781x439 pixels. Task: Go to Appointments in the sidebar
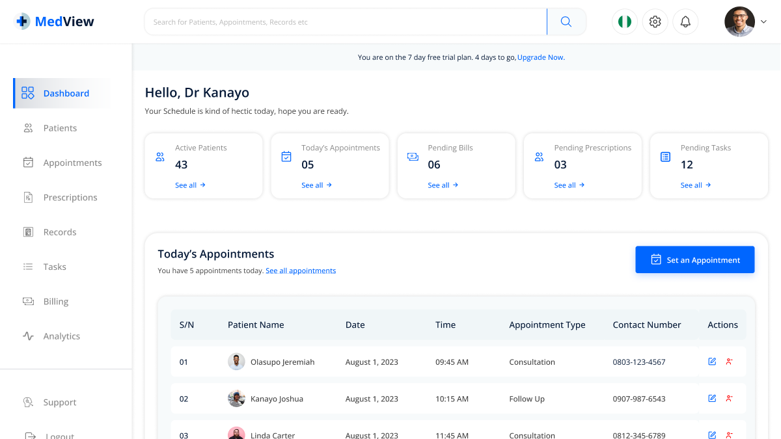tap(72, 163)
